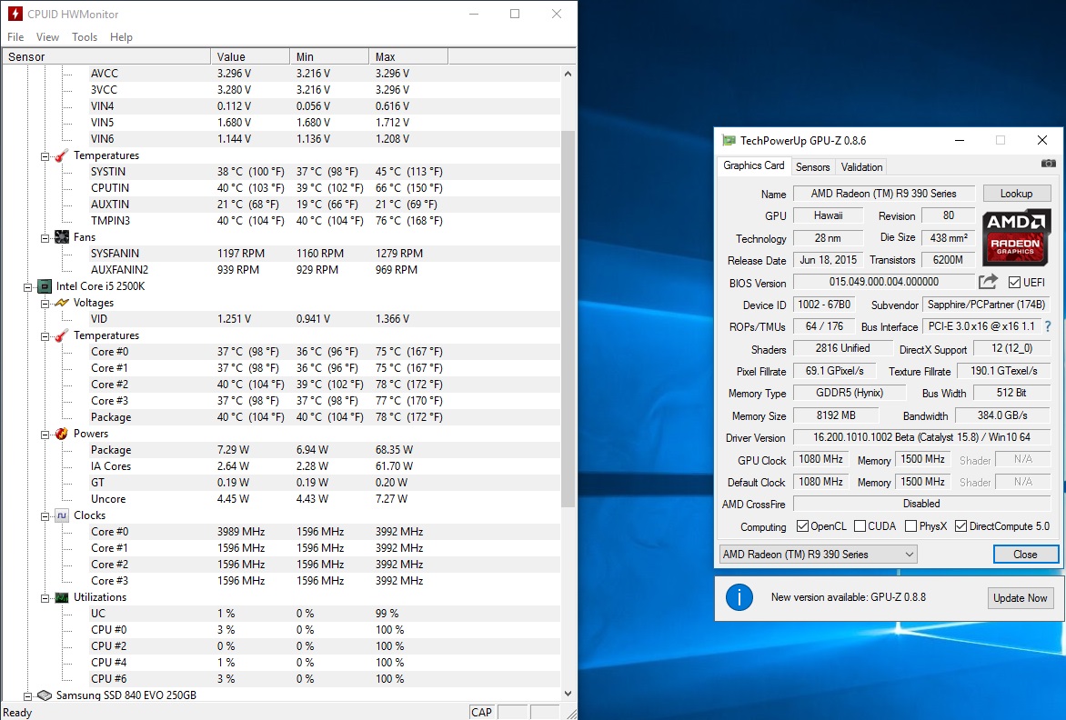Click the Min column header
This screenshot has height=720, width=1066.
[328, 56]
